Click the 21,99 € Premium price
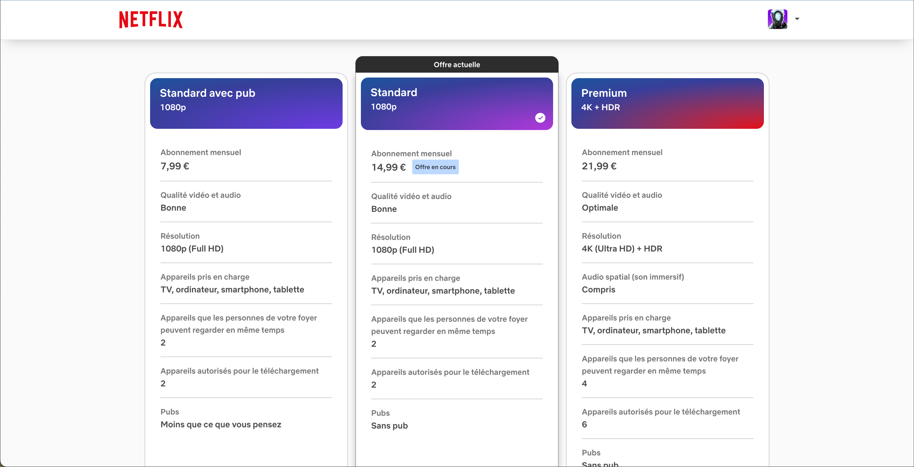Image resolution: width=914 pixels, height=467 pixels. (x=599, y=166)
